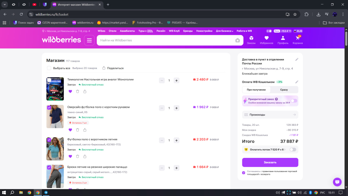Image resolution: width=348 pixels, height=196 pixels.
Task: Edit delivery address pencil icon
Action: [x=297, y=59]
